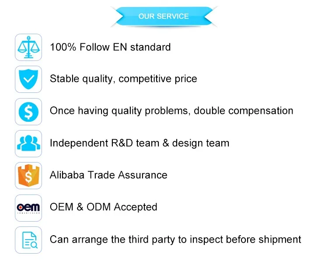Click the OUR SERVICE ribbon banner
Image resolution: width=328 pixels, height=265 pixels.
[164, 16]
